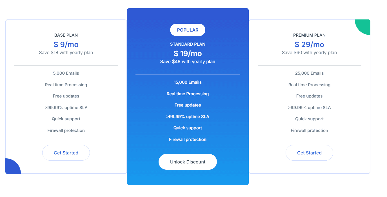The width and height of the screenshot is (387, 197).
Task: Click the green corner shape top right
Action: [364, 26]
